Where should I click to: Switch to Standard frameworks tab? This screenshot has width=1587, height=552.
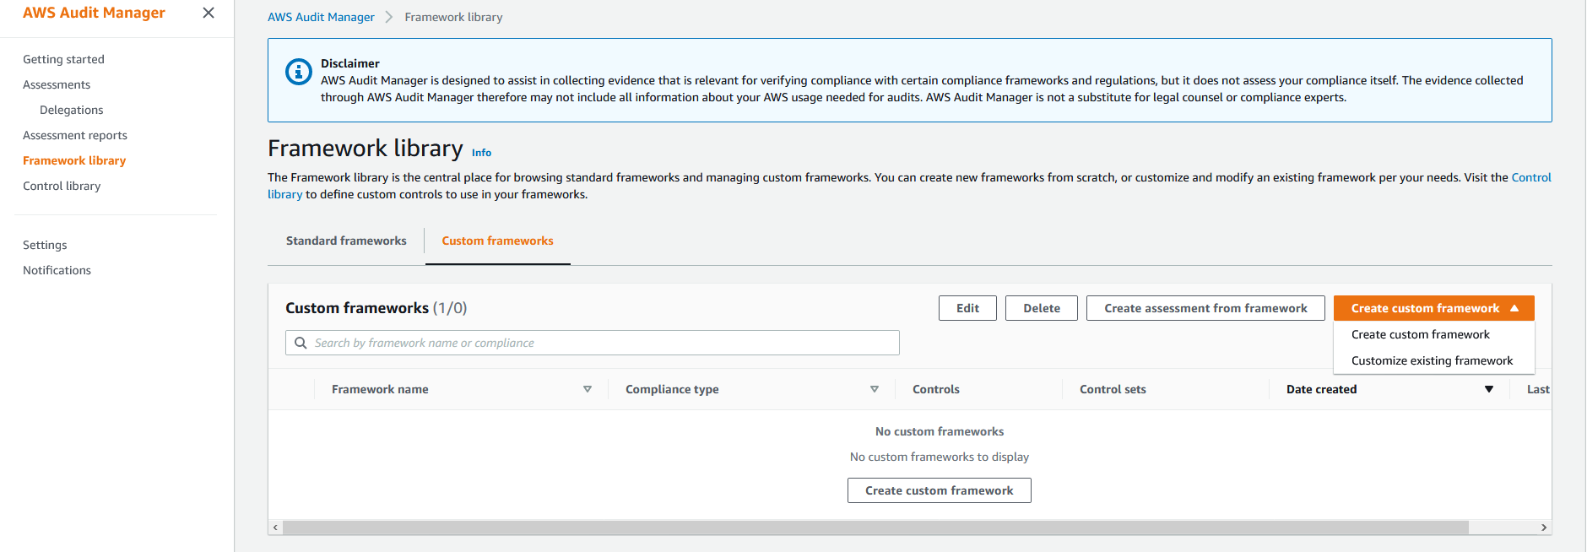coord(346,241)
